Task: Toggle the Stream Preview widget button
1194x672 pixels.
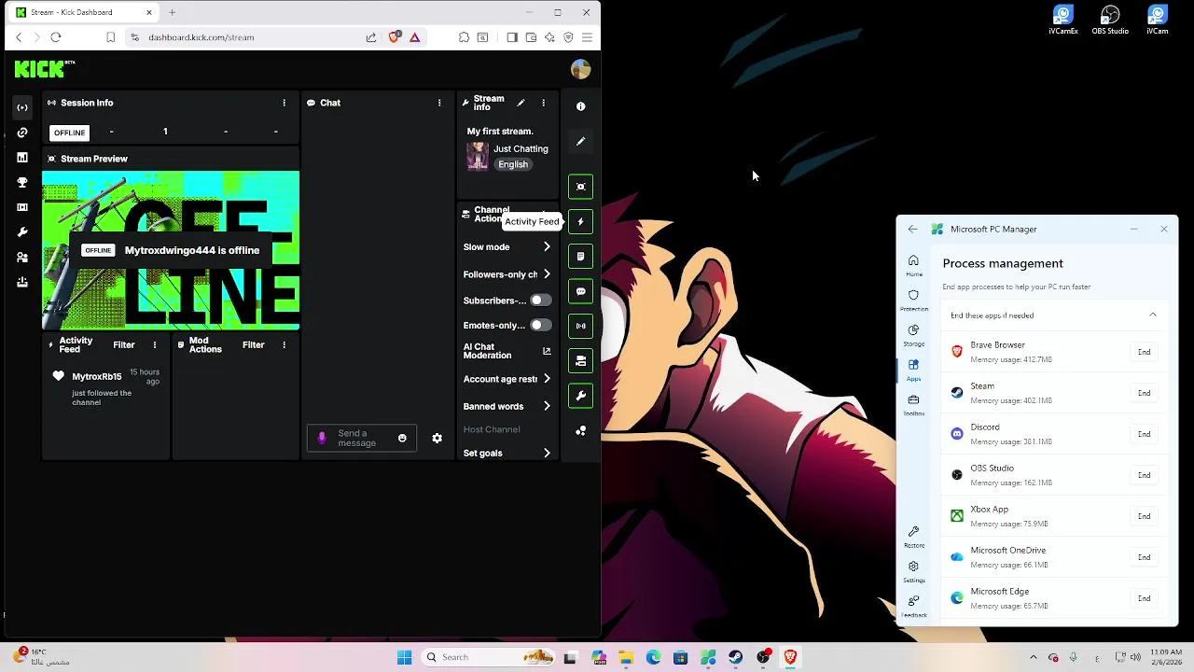Action: (580, 187)
